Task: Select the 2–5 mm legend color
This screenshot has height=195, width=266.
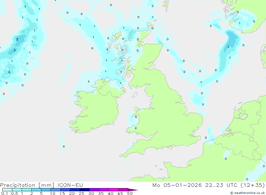Action: point(36,190)
